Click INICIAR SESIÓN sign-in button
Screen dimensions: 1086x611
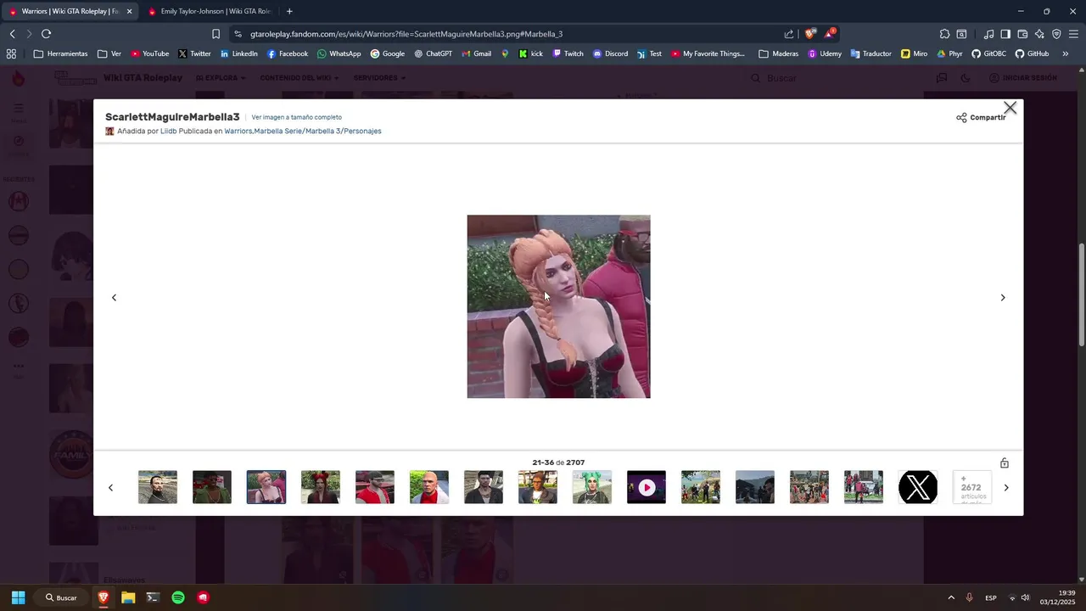1023,78
